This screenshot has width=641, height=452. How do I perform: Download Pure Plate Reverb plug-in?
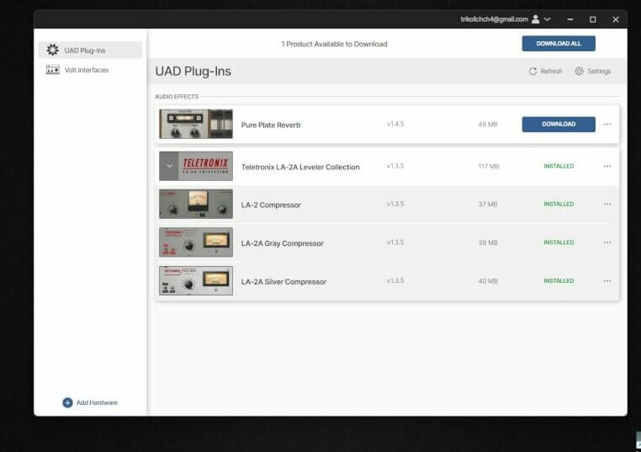pos(559,124)
